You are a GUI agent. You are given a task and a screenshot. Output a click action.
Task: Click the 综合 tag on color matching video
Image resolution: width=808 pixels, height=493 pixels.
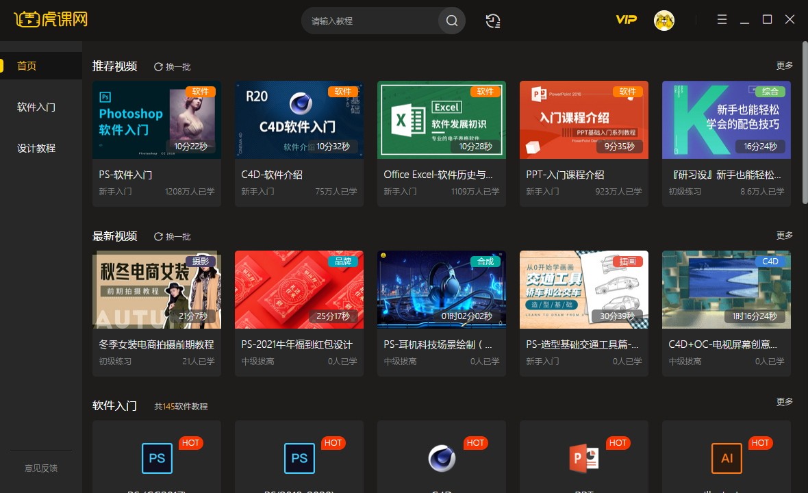770,91
